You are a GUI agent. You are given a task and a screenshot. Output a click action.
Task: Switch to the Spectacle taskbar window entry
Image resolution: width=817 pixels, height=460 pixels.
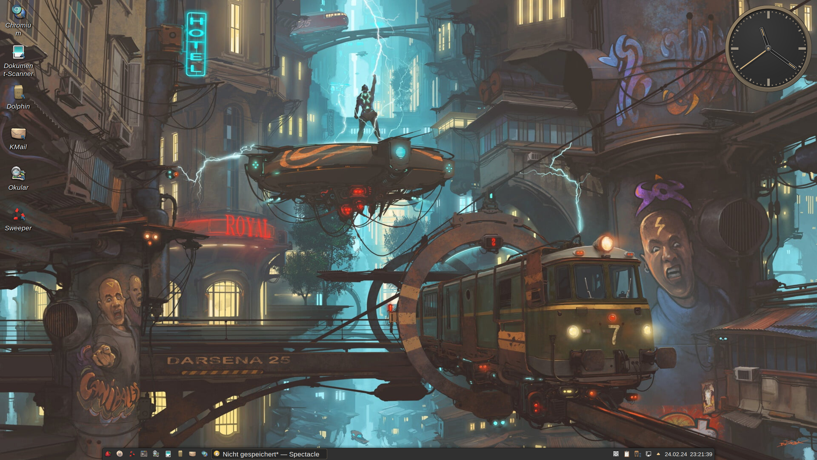pyautogui.click(x=270, y=454)
